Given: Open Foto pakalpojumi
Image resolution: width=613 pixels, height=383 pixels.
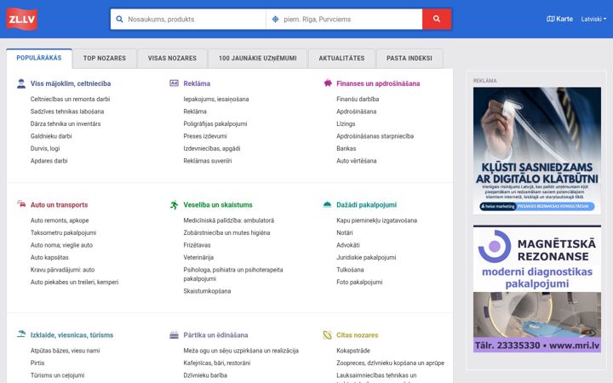Looking at the screenshot, I should pos(359,283).
